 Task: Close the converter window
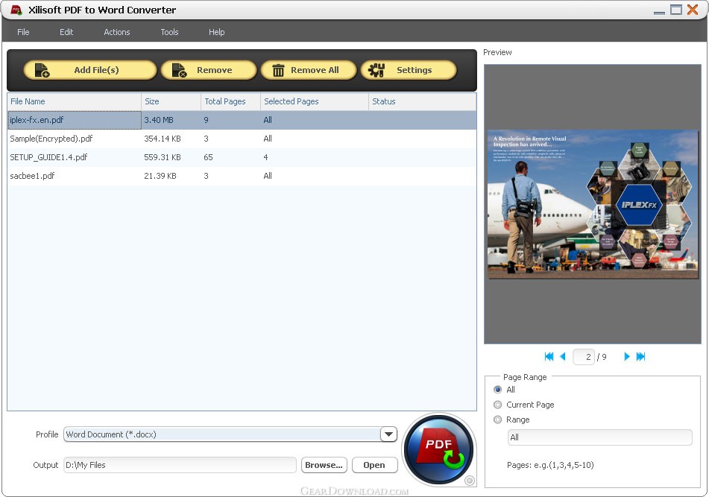693,10
